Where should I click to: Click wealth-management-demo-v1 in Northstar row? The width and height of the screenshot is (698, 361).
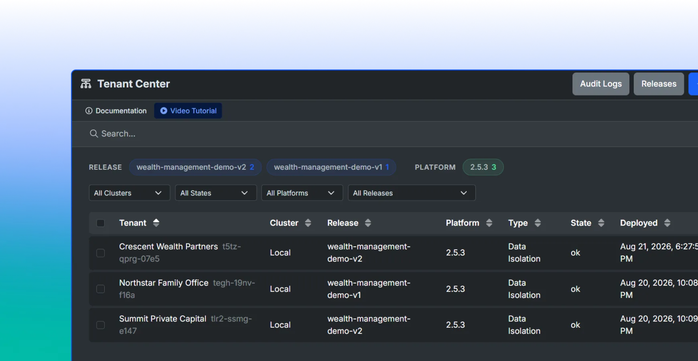tap(369, 289)
